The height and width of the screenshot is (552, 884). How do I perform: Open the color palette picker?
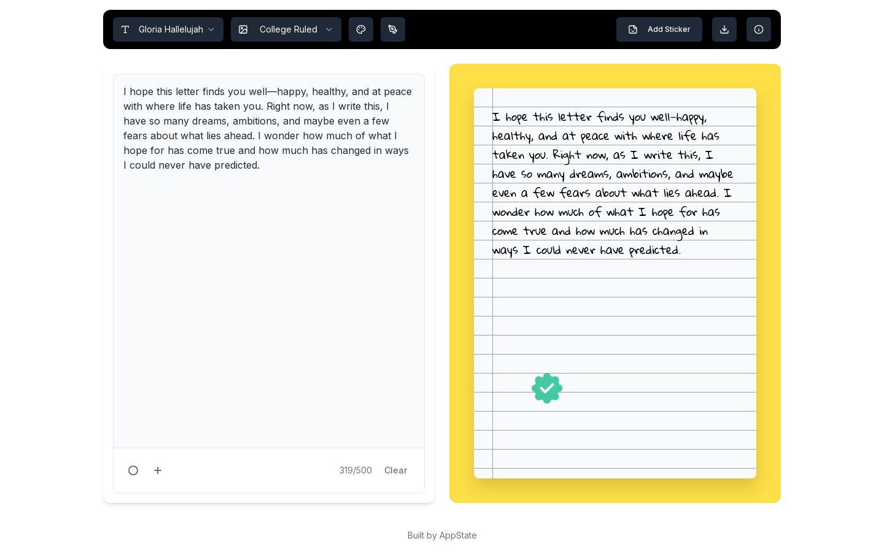[x=361, y=29]
